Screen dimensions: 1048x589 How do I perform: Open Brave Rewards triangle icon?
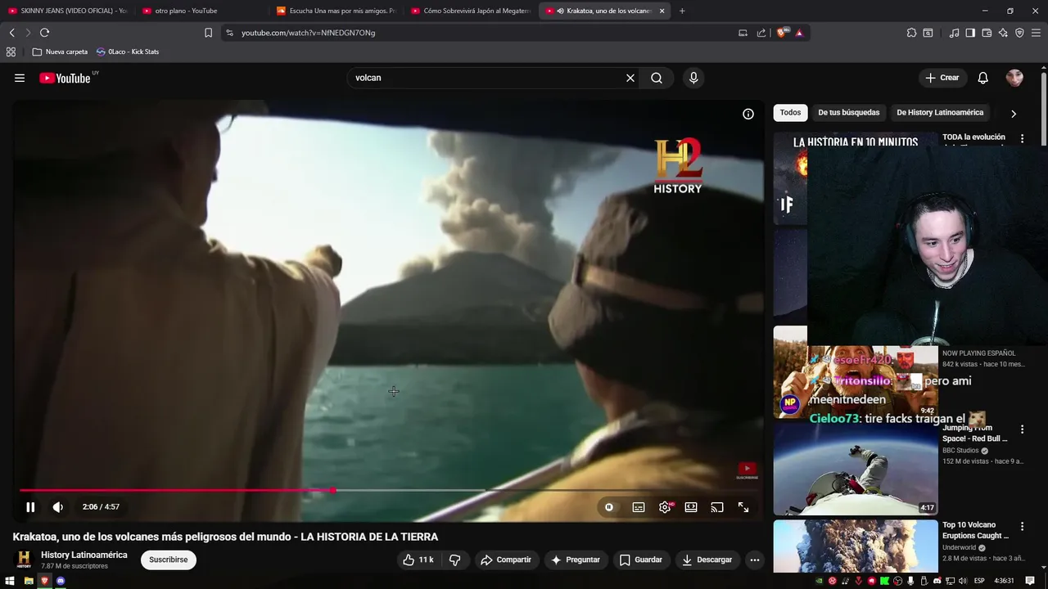coord(799,33)
